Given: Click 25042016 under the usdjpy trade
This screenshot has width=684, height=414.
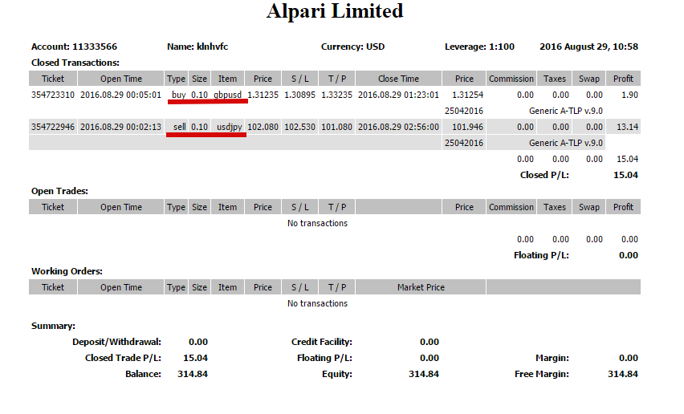Looking at the screenshot, I should pos(464,143).
